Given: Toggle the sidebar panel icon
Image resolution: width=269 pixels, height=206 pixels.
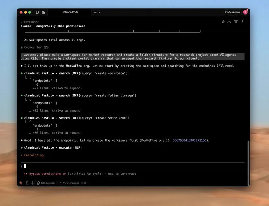Looking at the screenshot, I should click(x=37, y=12).
